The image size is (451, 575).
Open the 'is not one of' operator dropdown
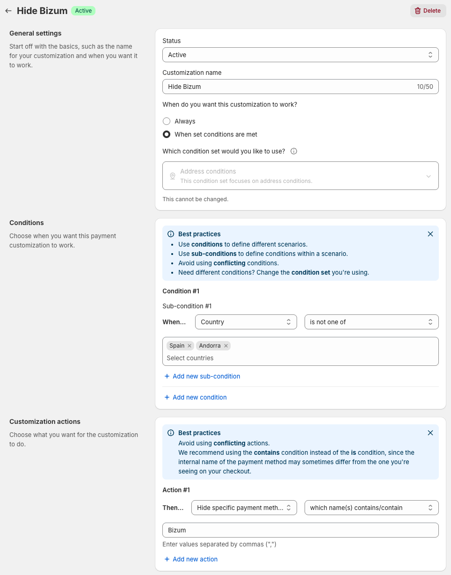click(x=371, y=322)
